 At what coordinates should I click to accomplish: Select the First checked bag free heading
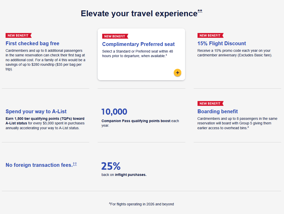point(32,43)
